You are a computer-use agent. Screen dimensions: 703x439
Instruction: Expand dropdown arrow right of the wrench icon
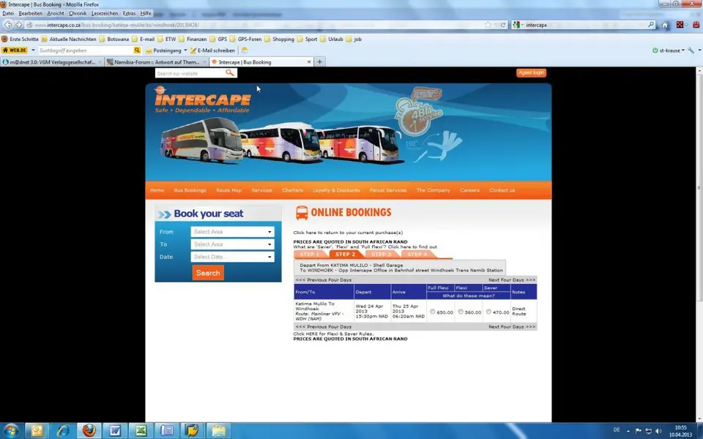(x=699, y=50)
